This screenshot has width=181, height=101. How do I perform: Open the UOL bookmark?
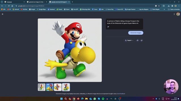click(3, 9)
